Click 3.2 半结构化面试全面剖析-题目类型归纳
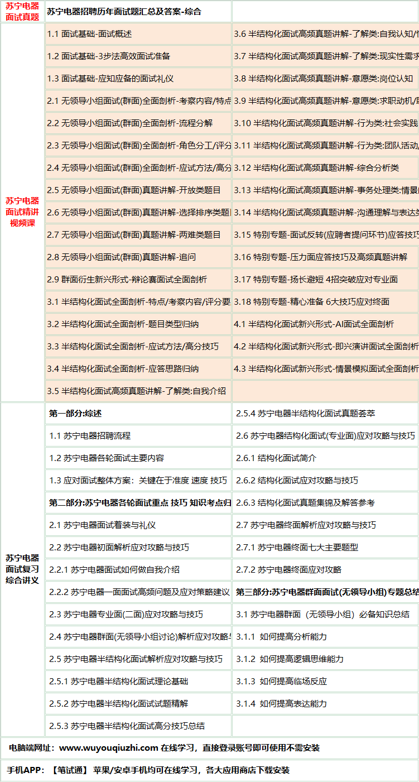Screen dimensions: 419x782 click(x=123, y=324)
